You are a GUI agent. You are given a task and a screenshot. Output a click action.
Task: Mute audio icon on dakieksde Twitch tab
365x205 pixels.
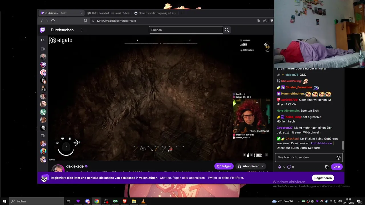(x=46, y=13)
